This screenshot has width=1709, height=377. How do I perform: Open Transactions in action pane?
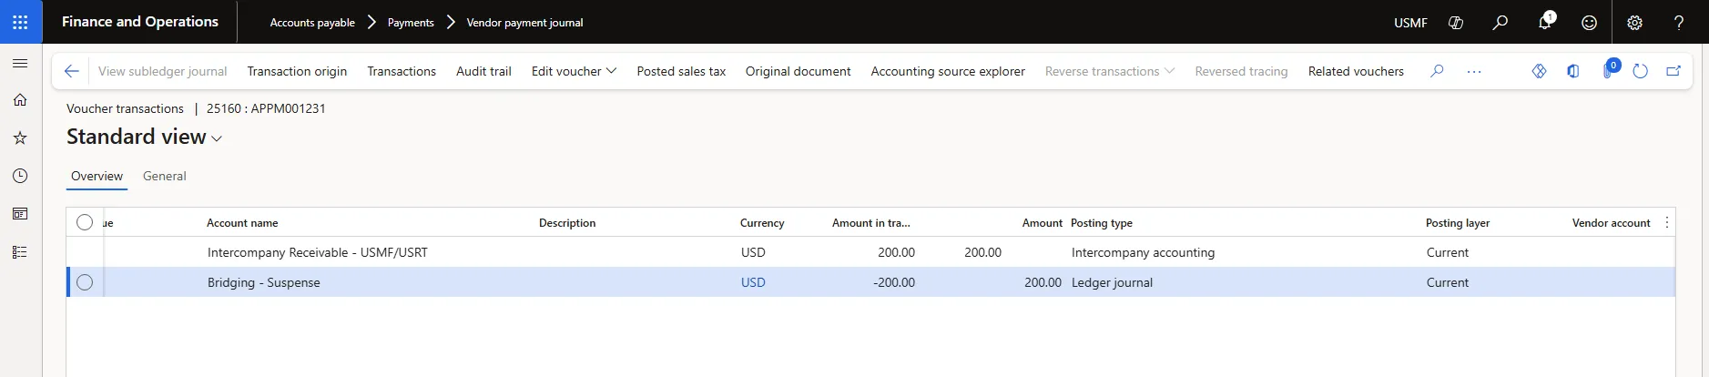pyautogui.click(x=402, y=71)
